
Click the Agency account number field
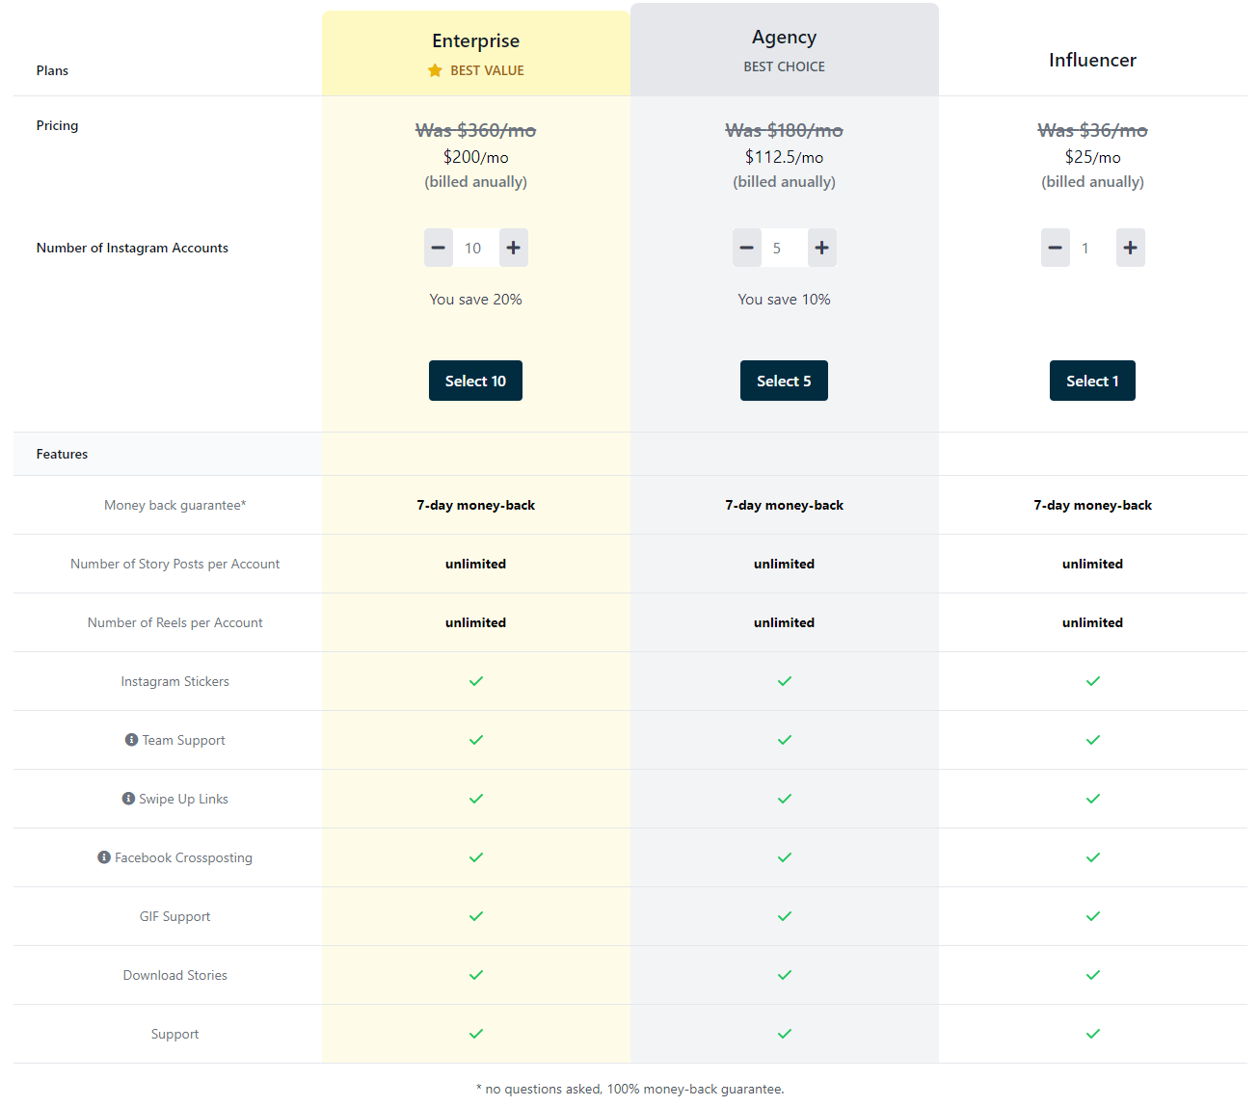[785, 248]
